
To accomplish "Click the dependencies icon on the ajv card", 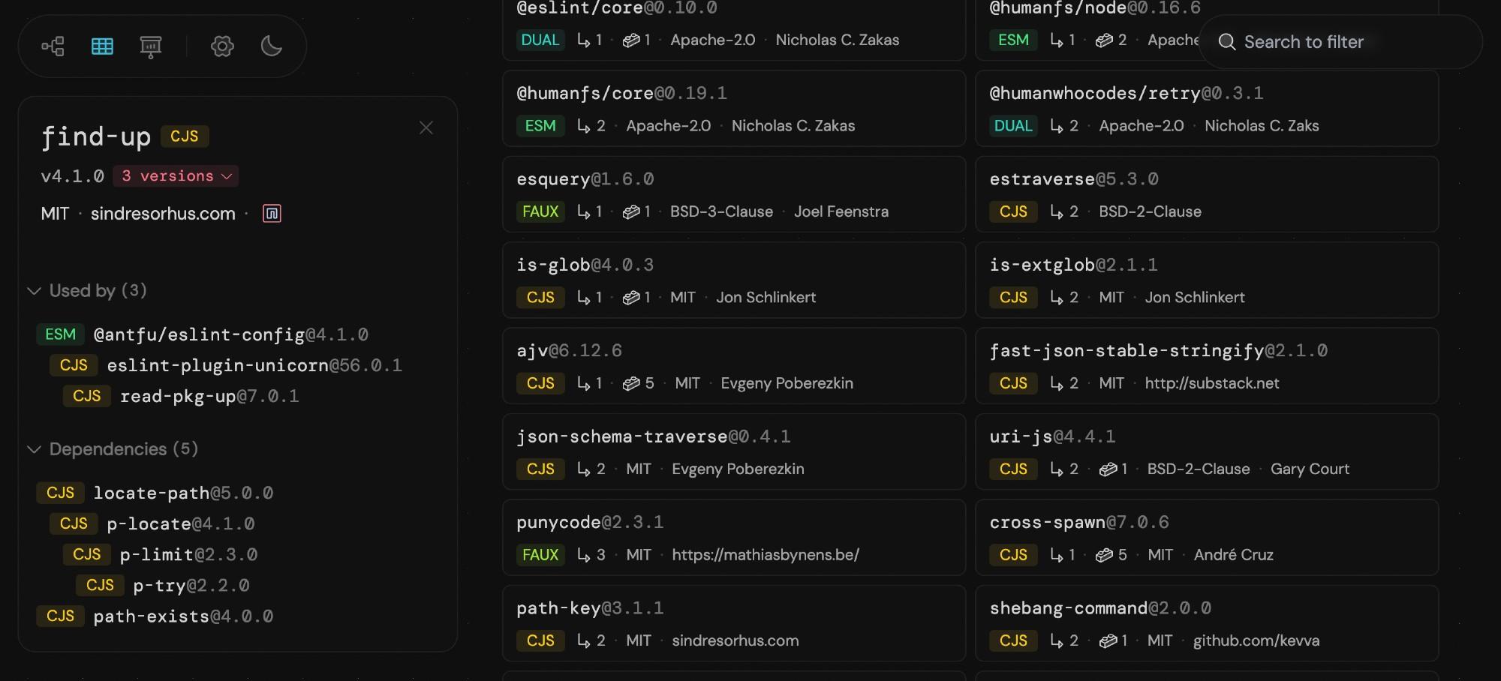I will point(631,384).
